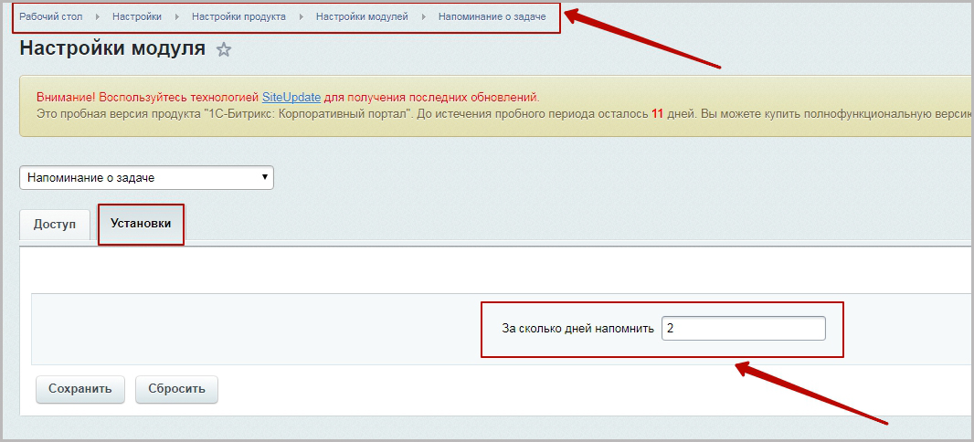This screenshot has height=442, width=974.
Task: Switch to the Доступ tab
Action: click(55, 225)
